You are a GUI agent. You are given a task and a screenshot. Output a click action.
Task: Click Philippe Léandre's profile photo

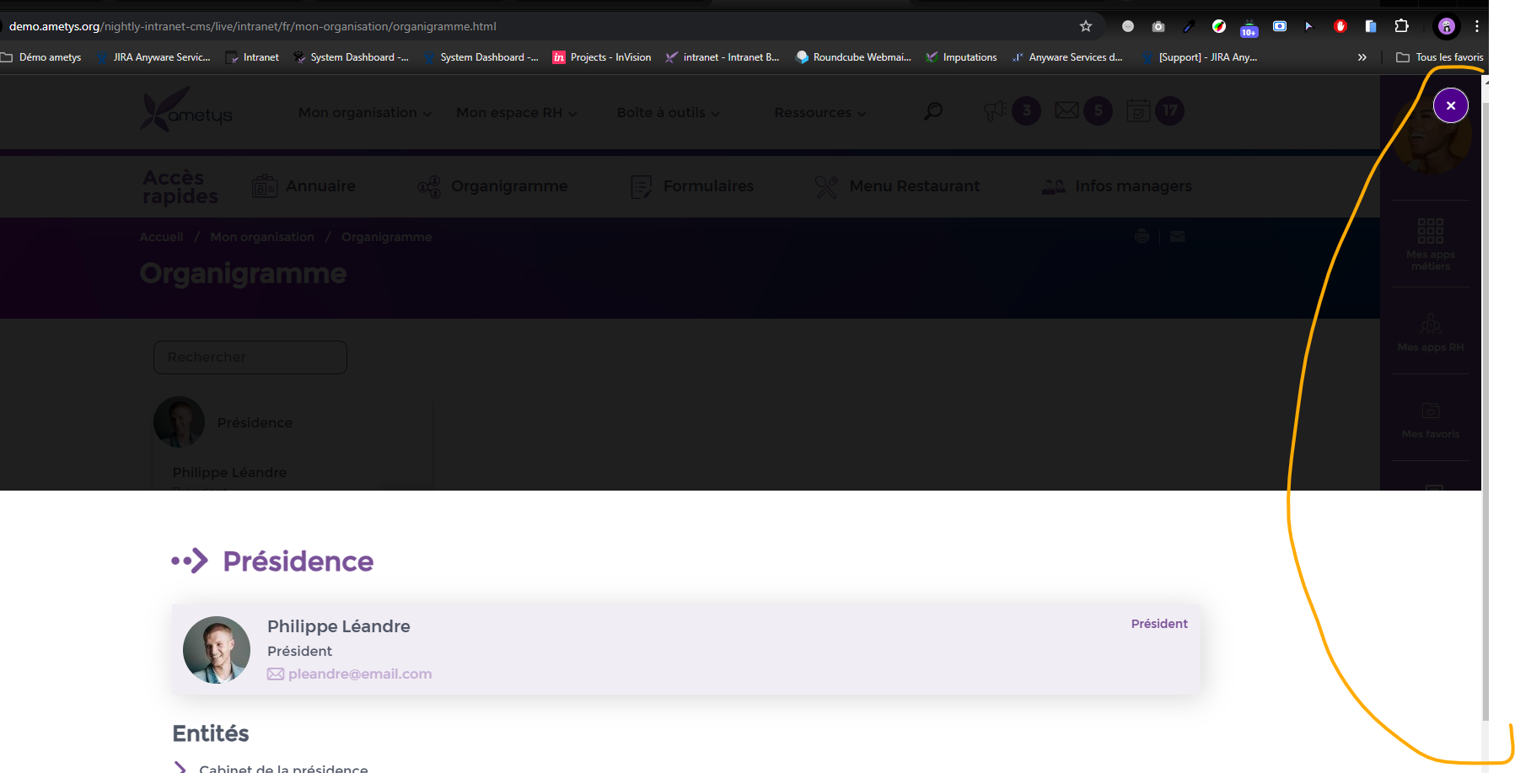point(217,649)
